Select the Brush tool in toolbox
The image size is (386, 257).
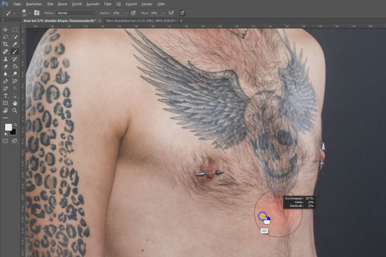pos(15,51)
